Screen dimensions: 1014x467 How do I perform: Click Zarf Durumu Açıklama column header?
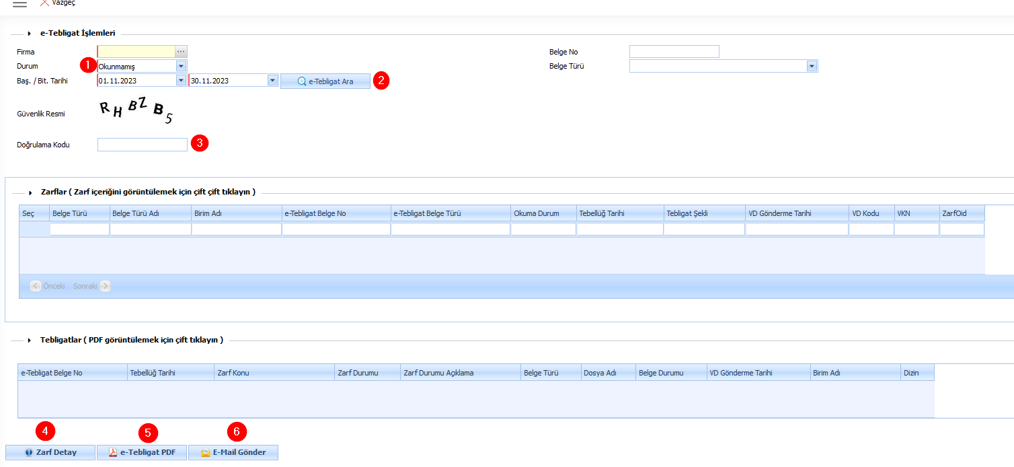(461, 373)
